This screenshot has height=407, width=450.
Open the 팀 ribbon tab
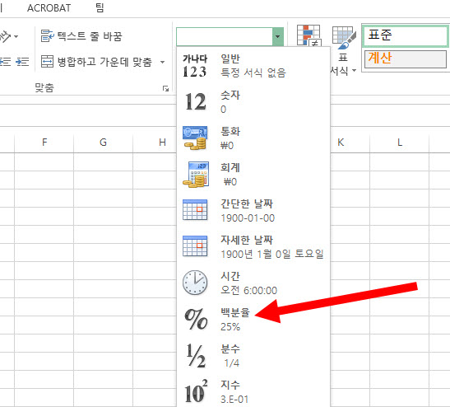[100, 7]
